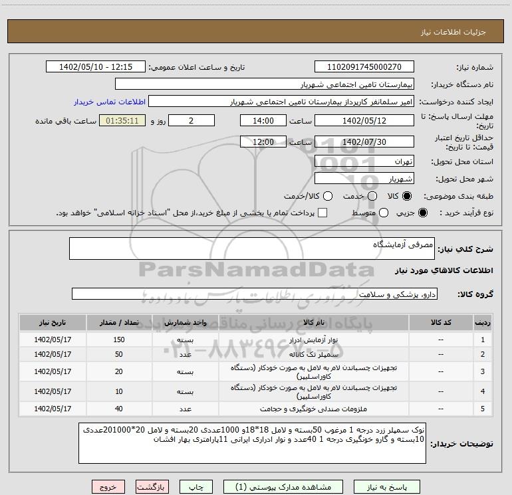Click the کد کالا column header

(x=441, y=322)
